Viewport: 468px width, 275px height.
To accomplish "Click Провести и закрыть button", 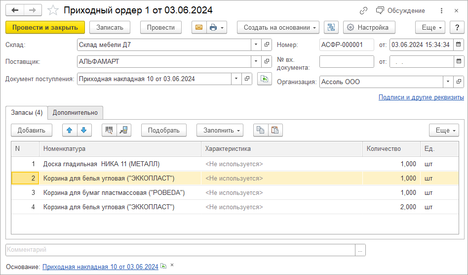I will 45,28.
